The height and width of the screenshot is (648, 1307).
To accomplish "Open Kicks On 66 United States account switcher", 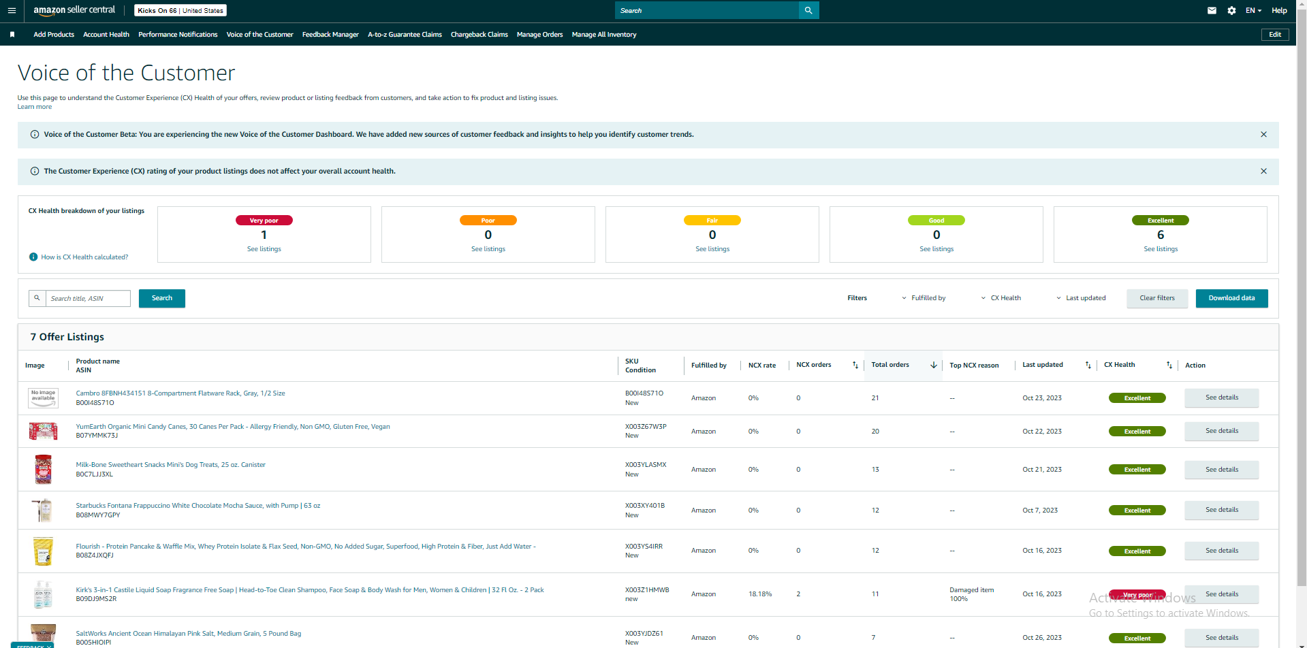I will click(180, 11).
